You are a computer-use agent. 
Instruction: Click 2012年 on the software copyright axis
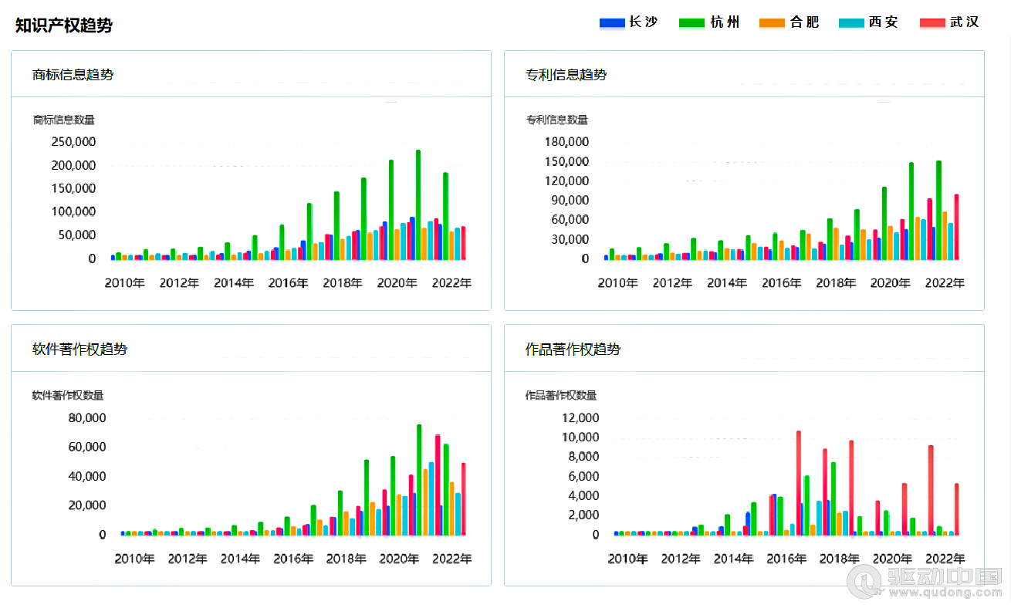coord(188,559)
